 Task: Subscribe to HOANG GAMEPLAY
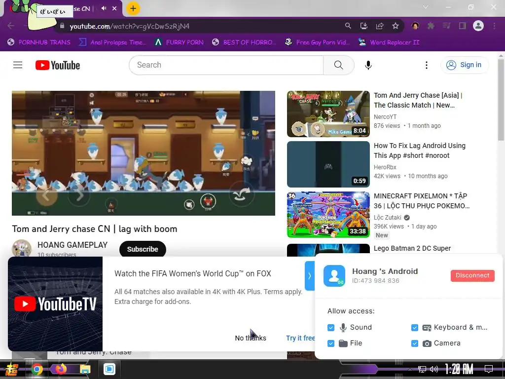point(143,249)
